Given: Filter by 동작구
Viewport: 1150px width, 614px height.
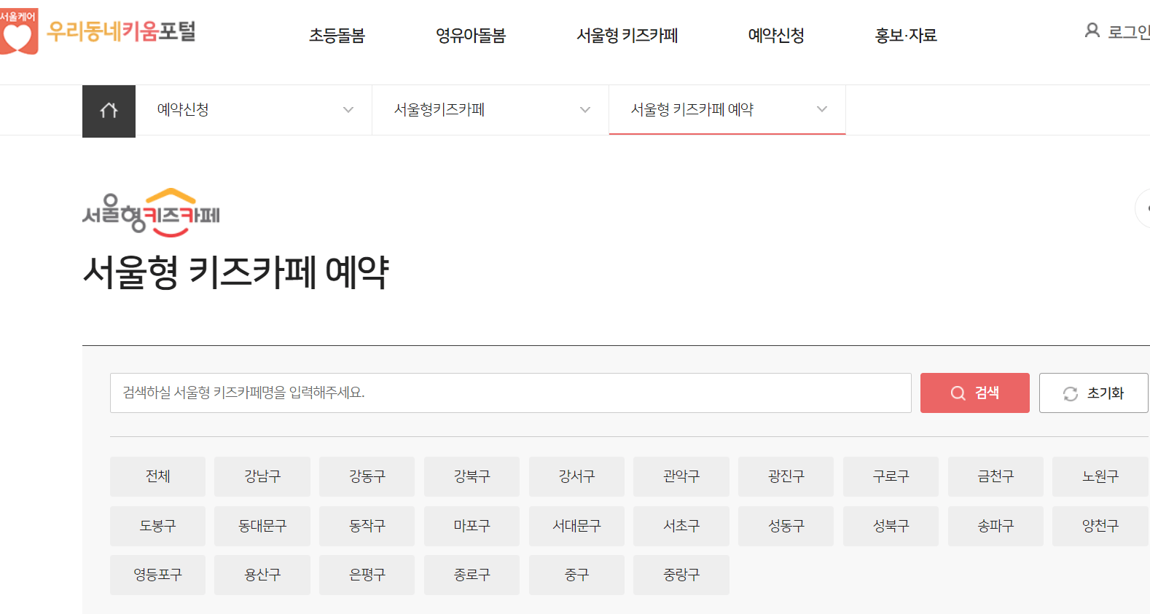Looking at the screenshot, I should pyautogui.click(x=367, y=526).
